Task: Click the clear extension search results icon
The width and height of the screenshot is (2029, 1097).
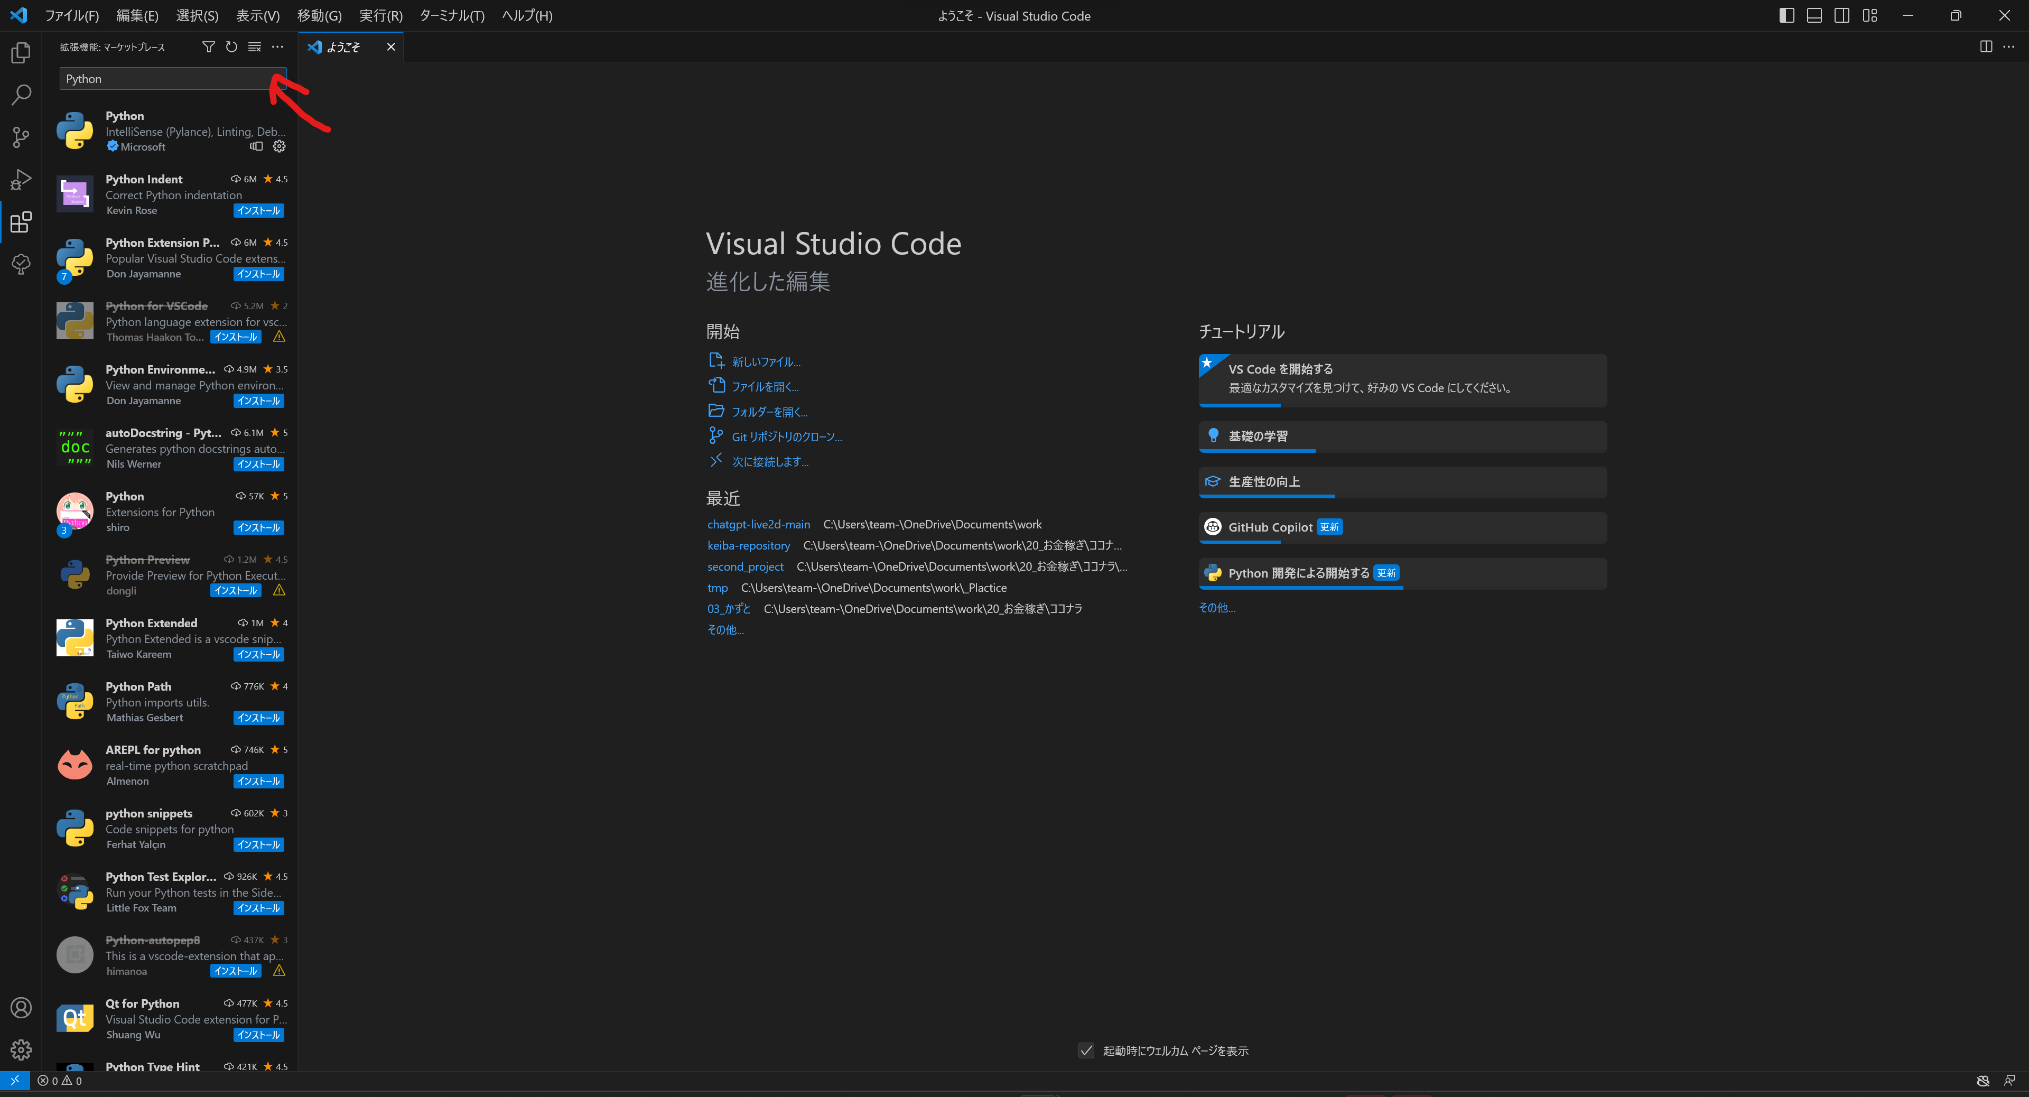Action: tap(254, 47)
